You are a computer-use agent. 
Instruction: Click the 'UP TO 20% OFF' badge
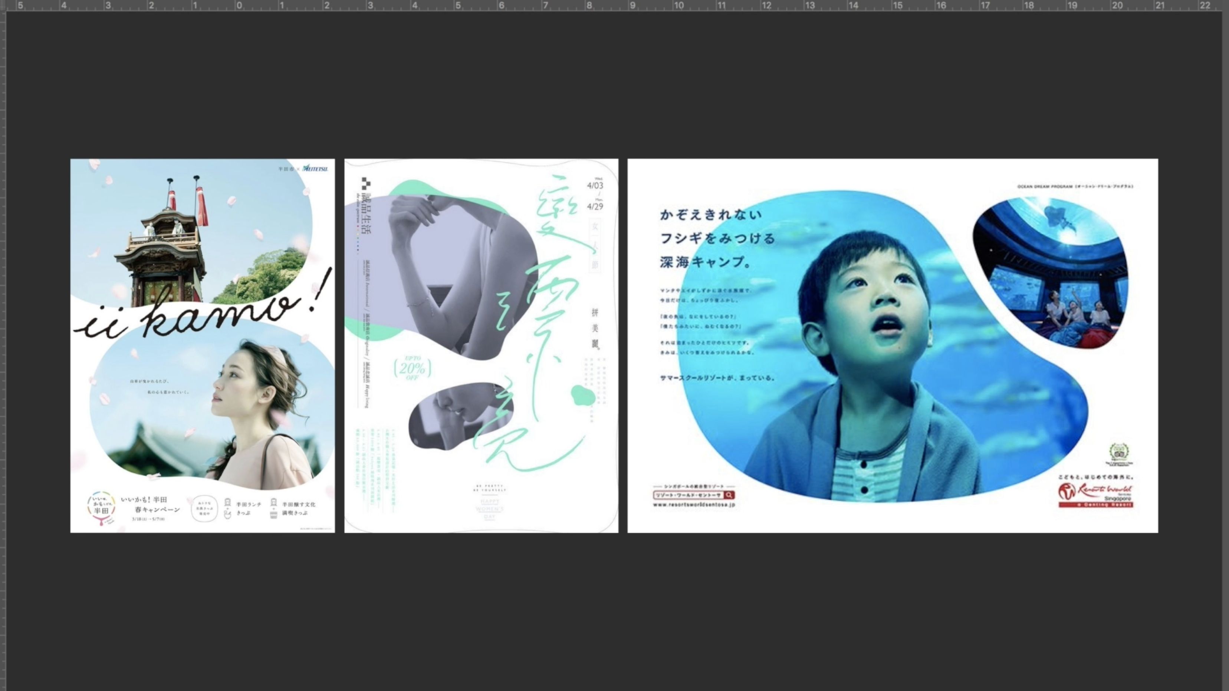(x=413, y=368)
